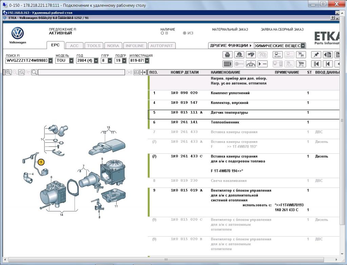Click the pushpin icon
This screenshot has width=347, height=265.
pos(316,54)
